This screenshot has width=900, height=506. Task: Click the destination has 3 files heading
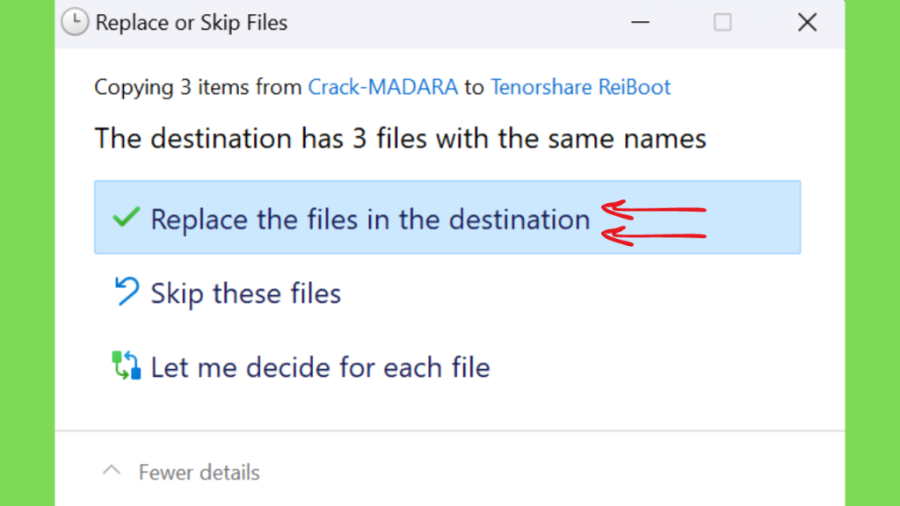point(400,139)
